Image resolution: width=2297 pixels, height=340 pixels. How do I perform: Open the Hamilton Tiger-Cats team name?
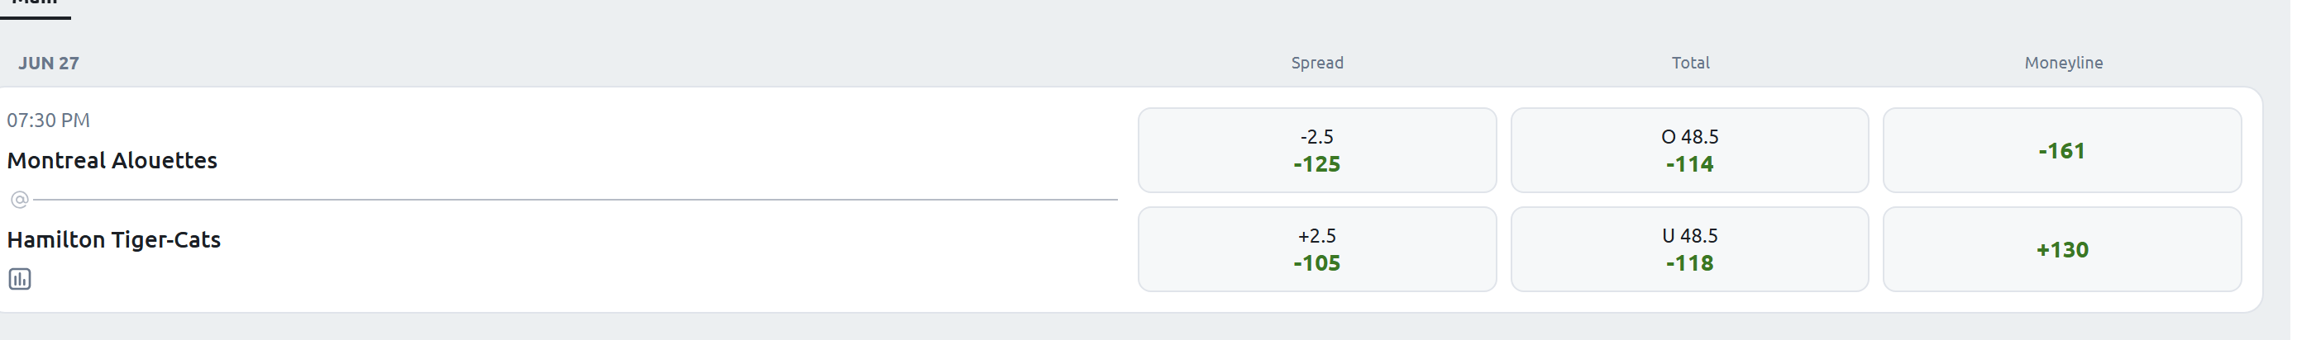click(x=114, y=239)
